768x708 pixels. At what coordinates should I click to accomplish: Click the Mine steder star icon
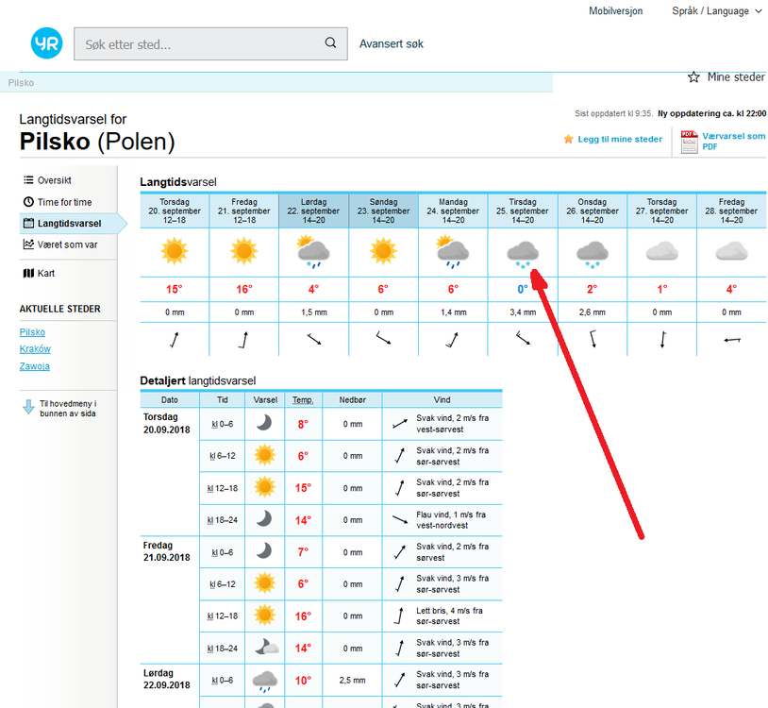[x=693, y=77]
